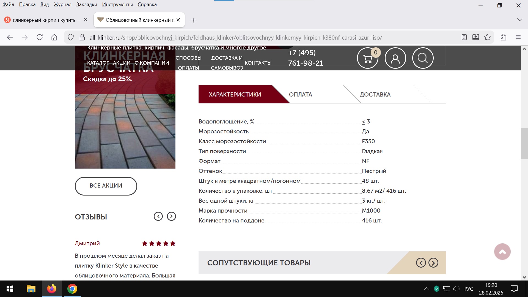The image size is (528, 297).
Task: Show next review arrow in Отзывы
Action: pos(171,216)
